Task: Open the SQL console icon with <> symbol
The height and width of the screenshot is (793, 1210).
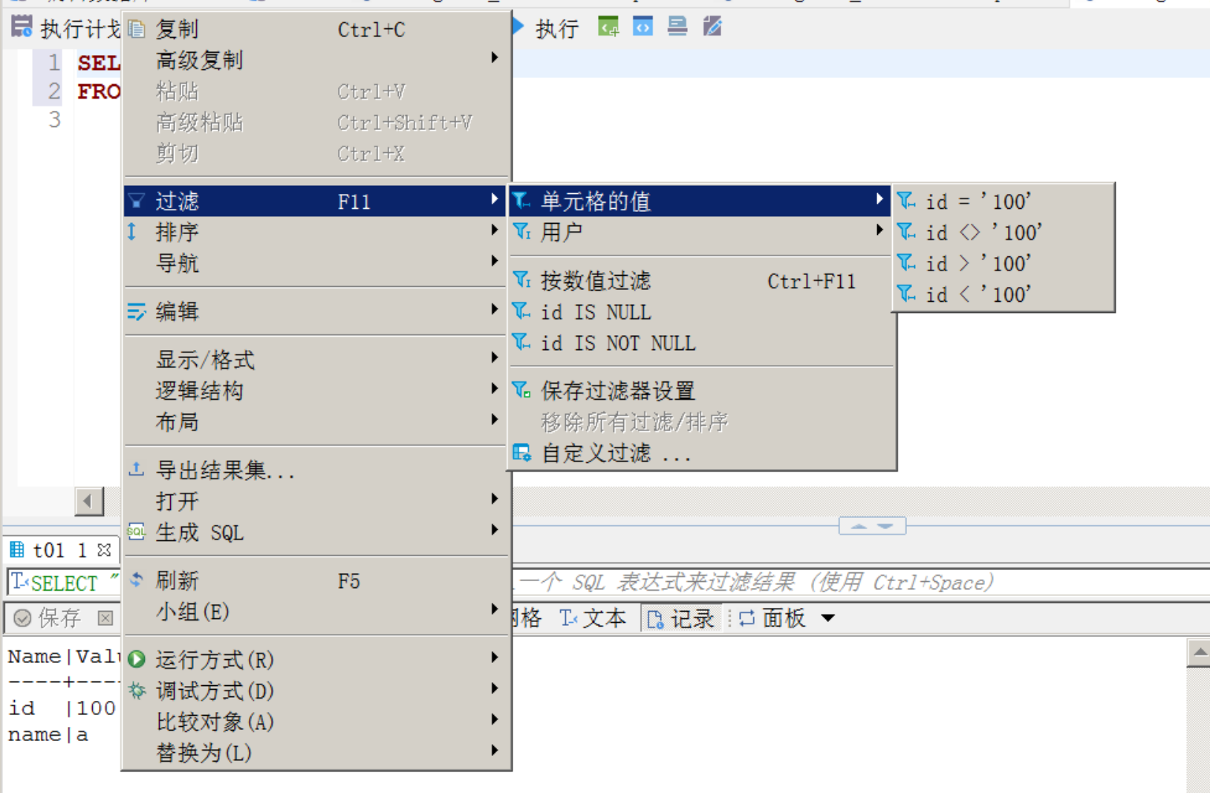Action: pyautogui.click(x=642, y=27)
